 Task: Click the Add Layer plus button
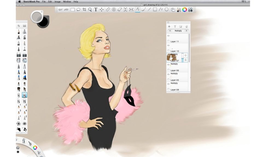click(169, 26)
